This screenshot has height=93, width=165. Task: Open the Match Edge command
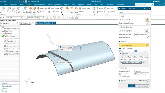pyautogui.click(x=109, y=8)
